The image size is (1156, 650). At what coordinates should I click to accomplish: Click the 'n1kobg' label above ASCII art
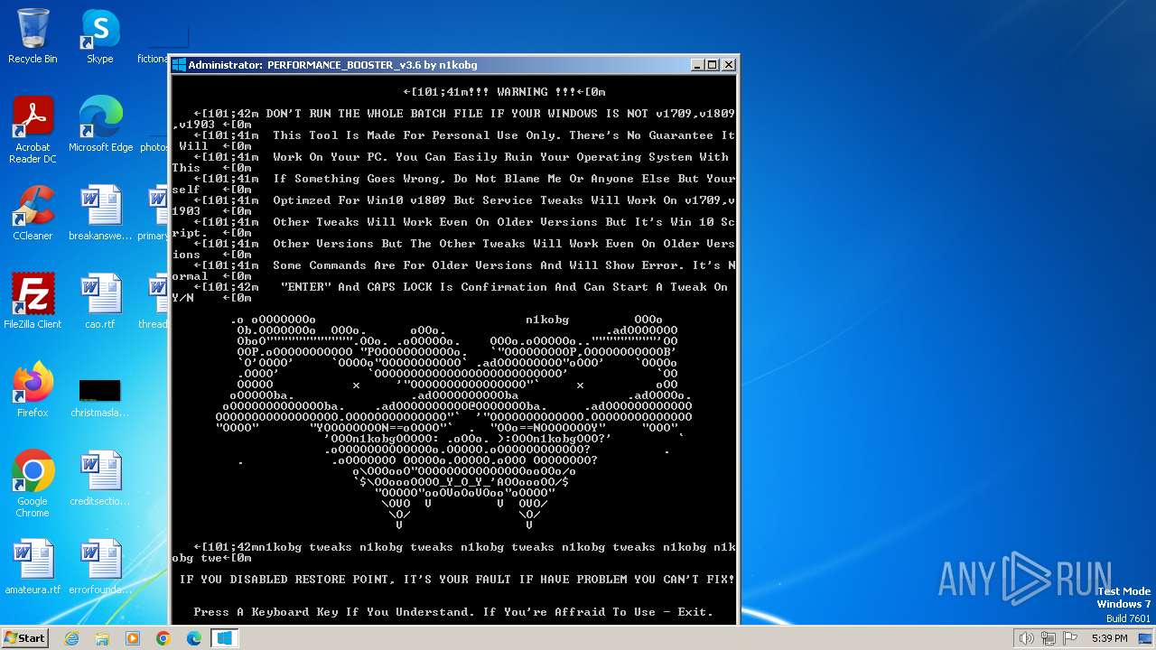pyautogui.click(x=547, y=320)
